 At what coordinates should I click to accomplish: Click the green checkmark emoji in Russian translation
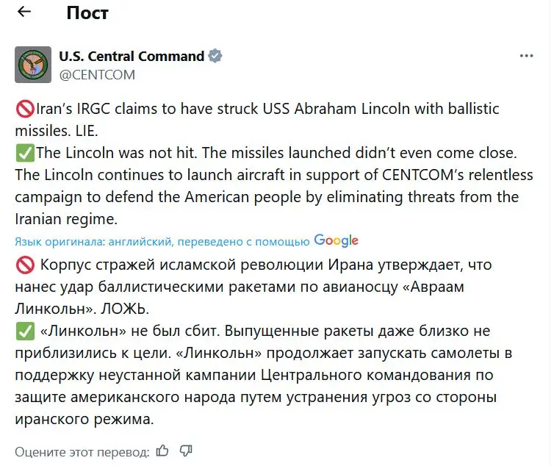[x=24, y=331]
